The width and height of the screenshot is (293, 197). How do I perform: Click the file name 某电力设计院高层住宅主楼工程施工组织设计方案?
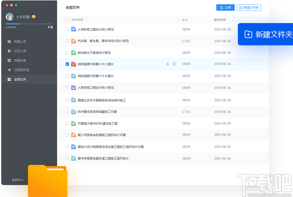click(x=111, y=147)
